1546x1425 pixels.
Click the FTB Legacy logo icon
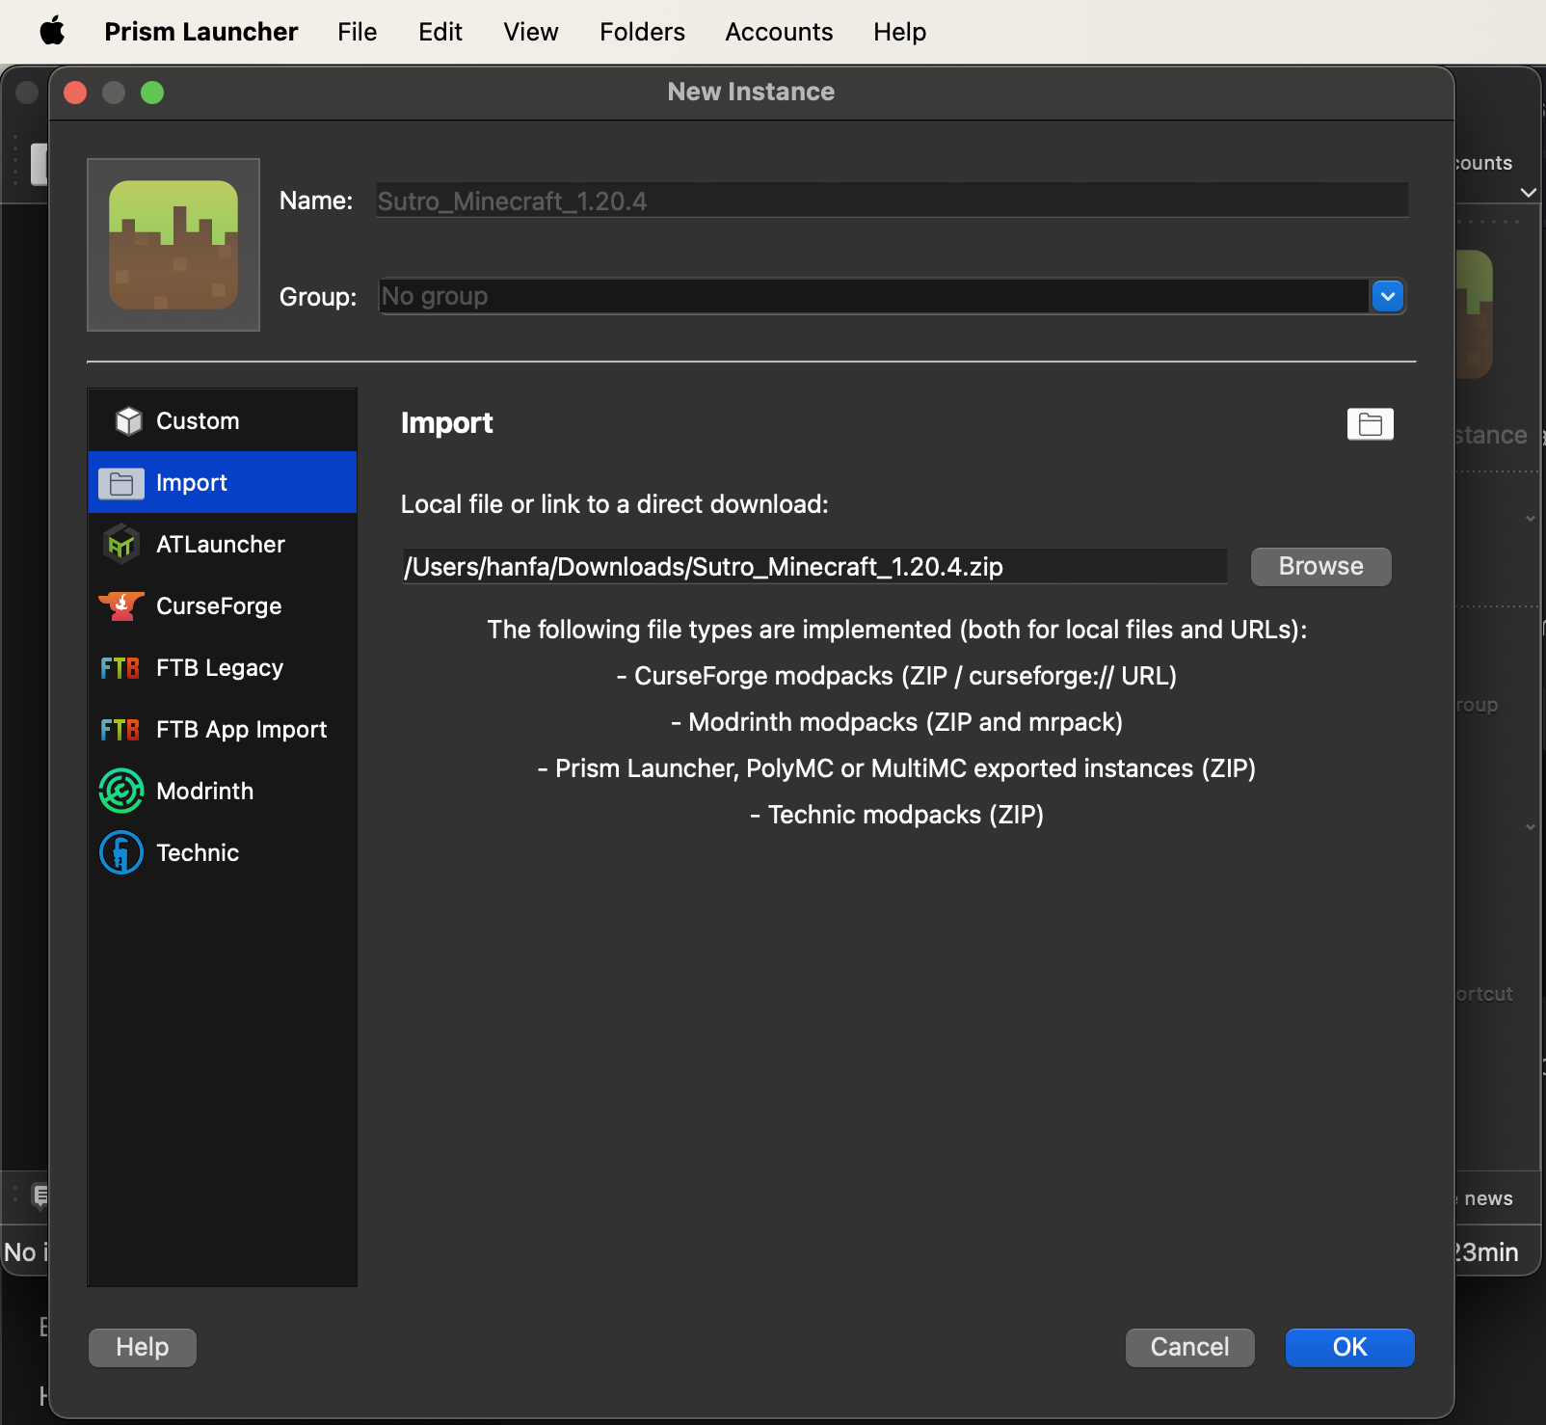coord(120,668)
